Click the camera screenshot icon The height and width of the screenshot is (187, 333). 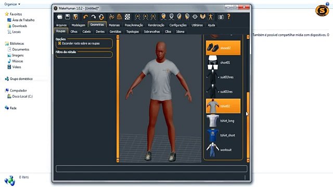pos(221,17)
